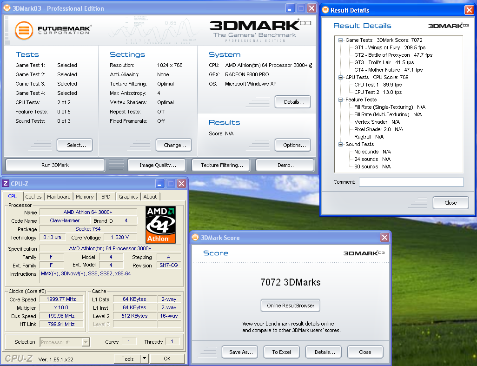The height and width of the screenshot is (366, 477).
Task: Select the 60 sounds result row
Action: click(372, 166)
